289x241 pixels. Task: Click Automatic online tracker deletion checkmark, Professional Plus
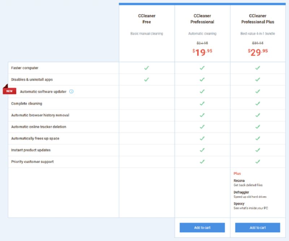click(258, 127)
